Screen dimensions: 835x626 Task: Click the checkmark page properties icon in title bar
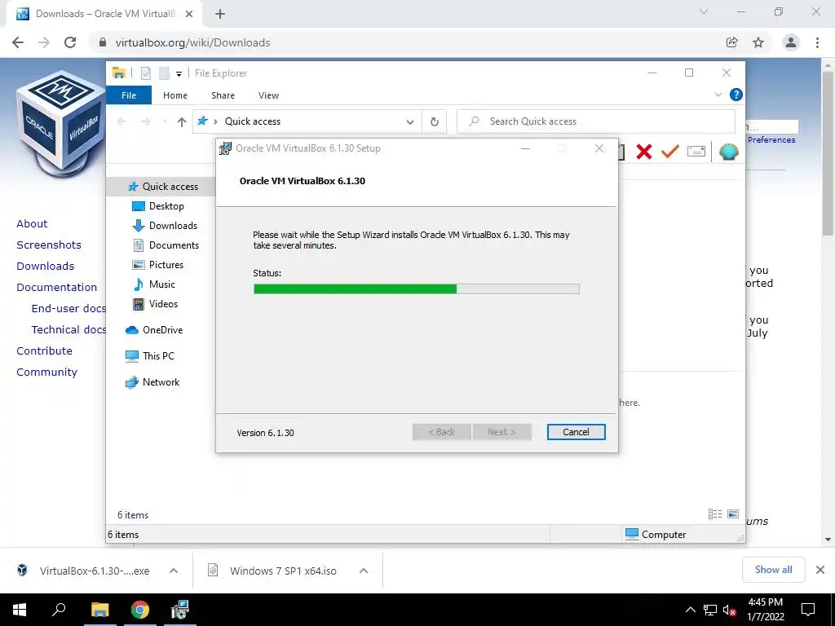145,73
